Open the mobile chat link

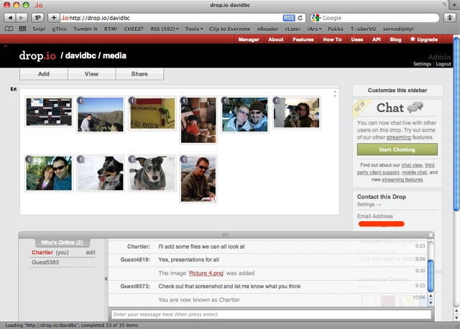click(x=414, y=172)
